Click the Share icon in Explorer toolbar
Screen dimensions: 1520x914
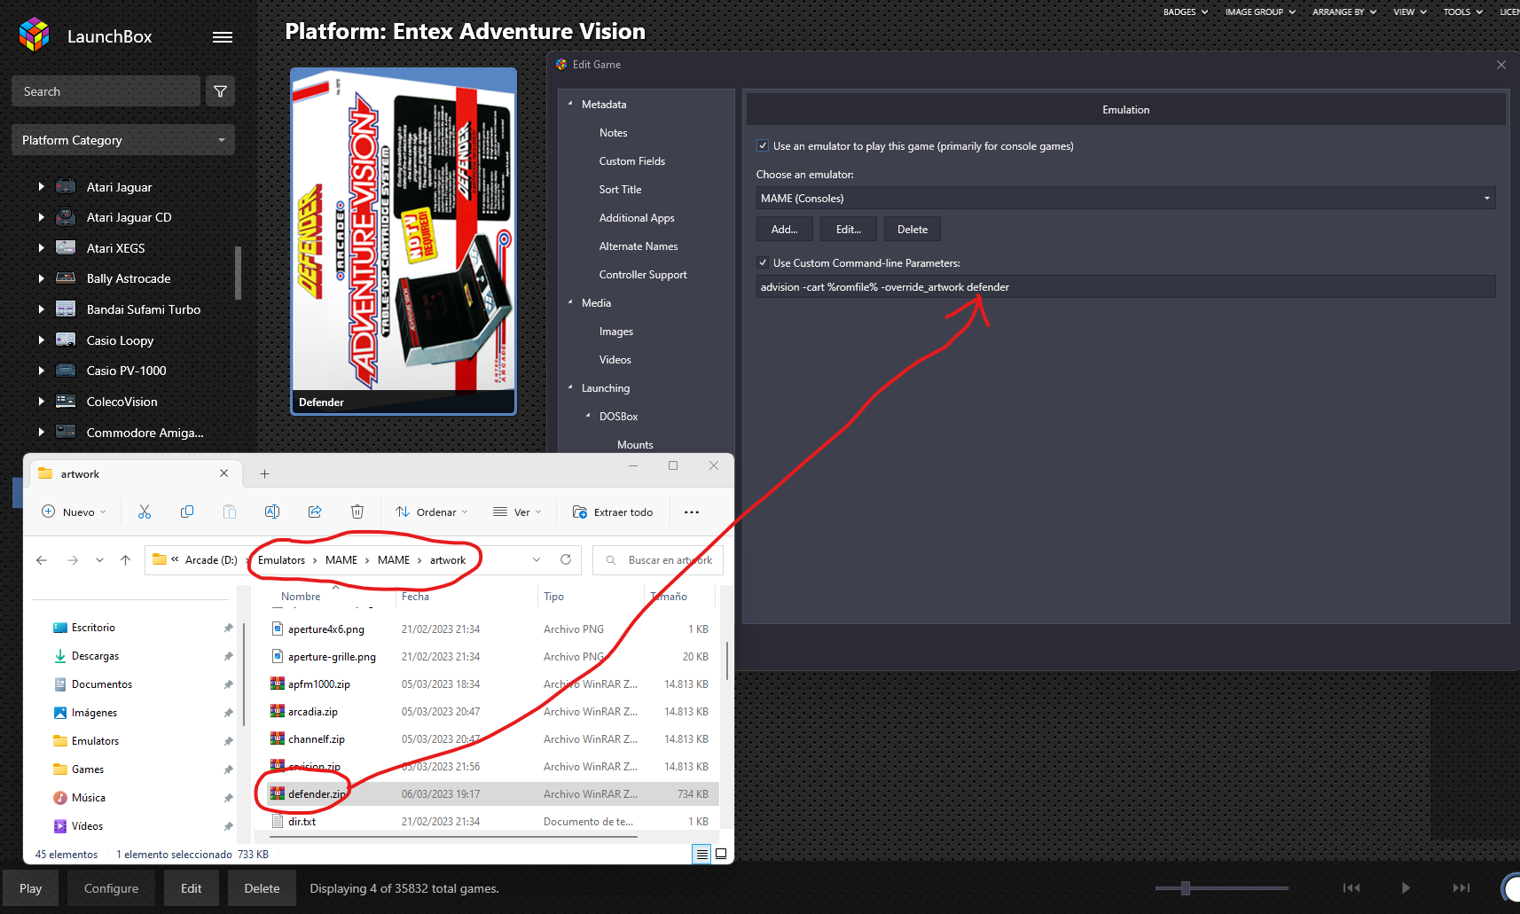tap(315, 512)
